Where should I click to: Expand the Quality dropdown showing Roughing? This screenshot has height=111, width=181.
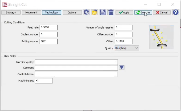click(x=127, y=48)
